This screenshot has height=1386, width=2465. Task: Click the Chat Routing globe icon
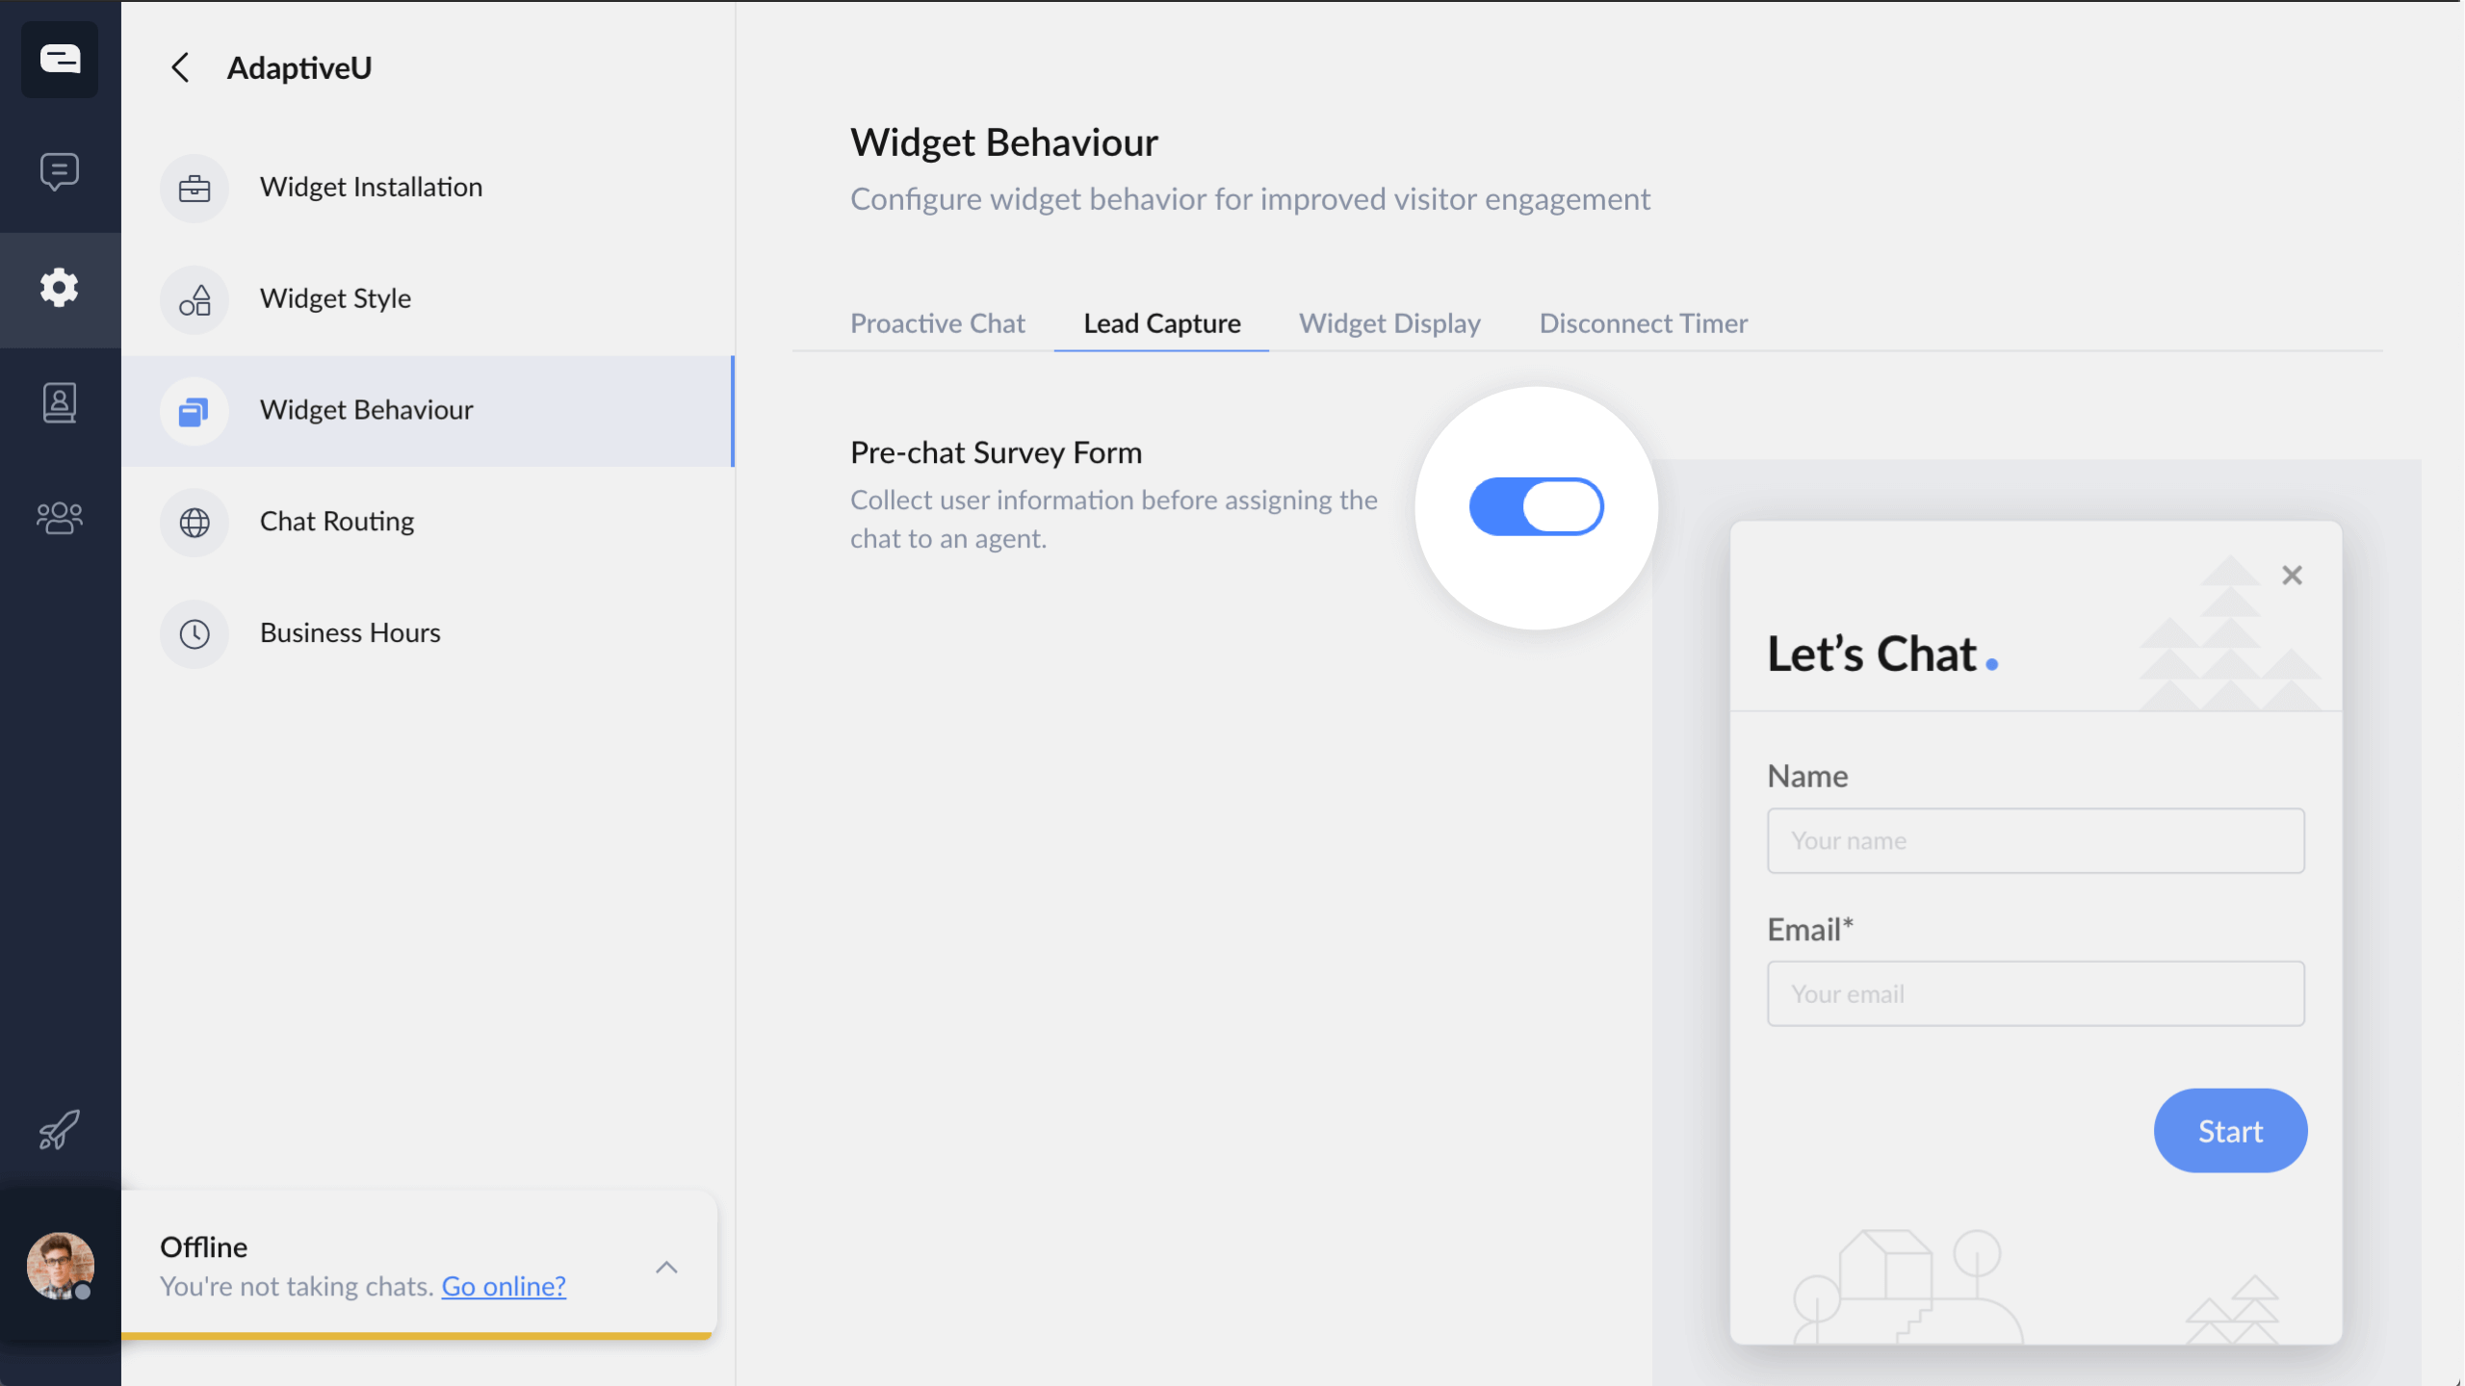195,523
